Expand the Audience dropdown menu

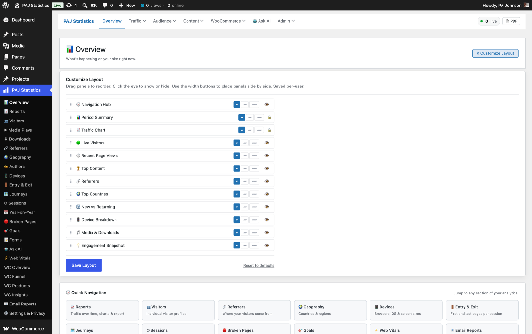[x=164, y=21]
